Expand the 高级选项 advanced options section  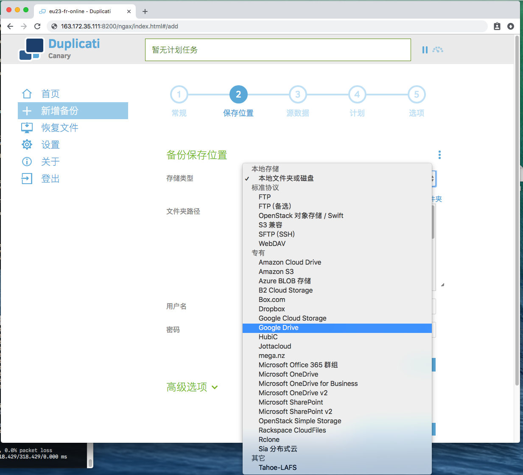pyautogui.click(x=192, y=387)
